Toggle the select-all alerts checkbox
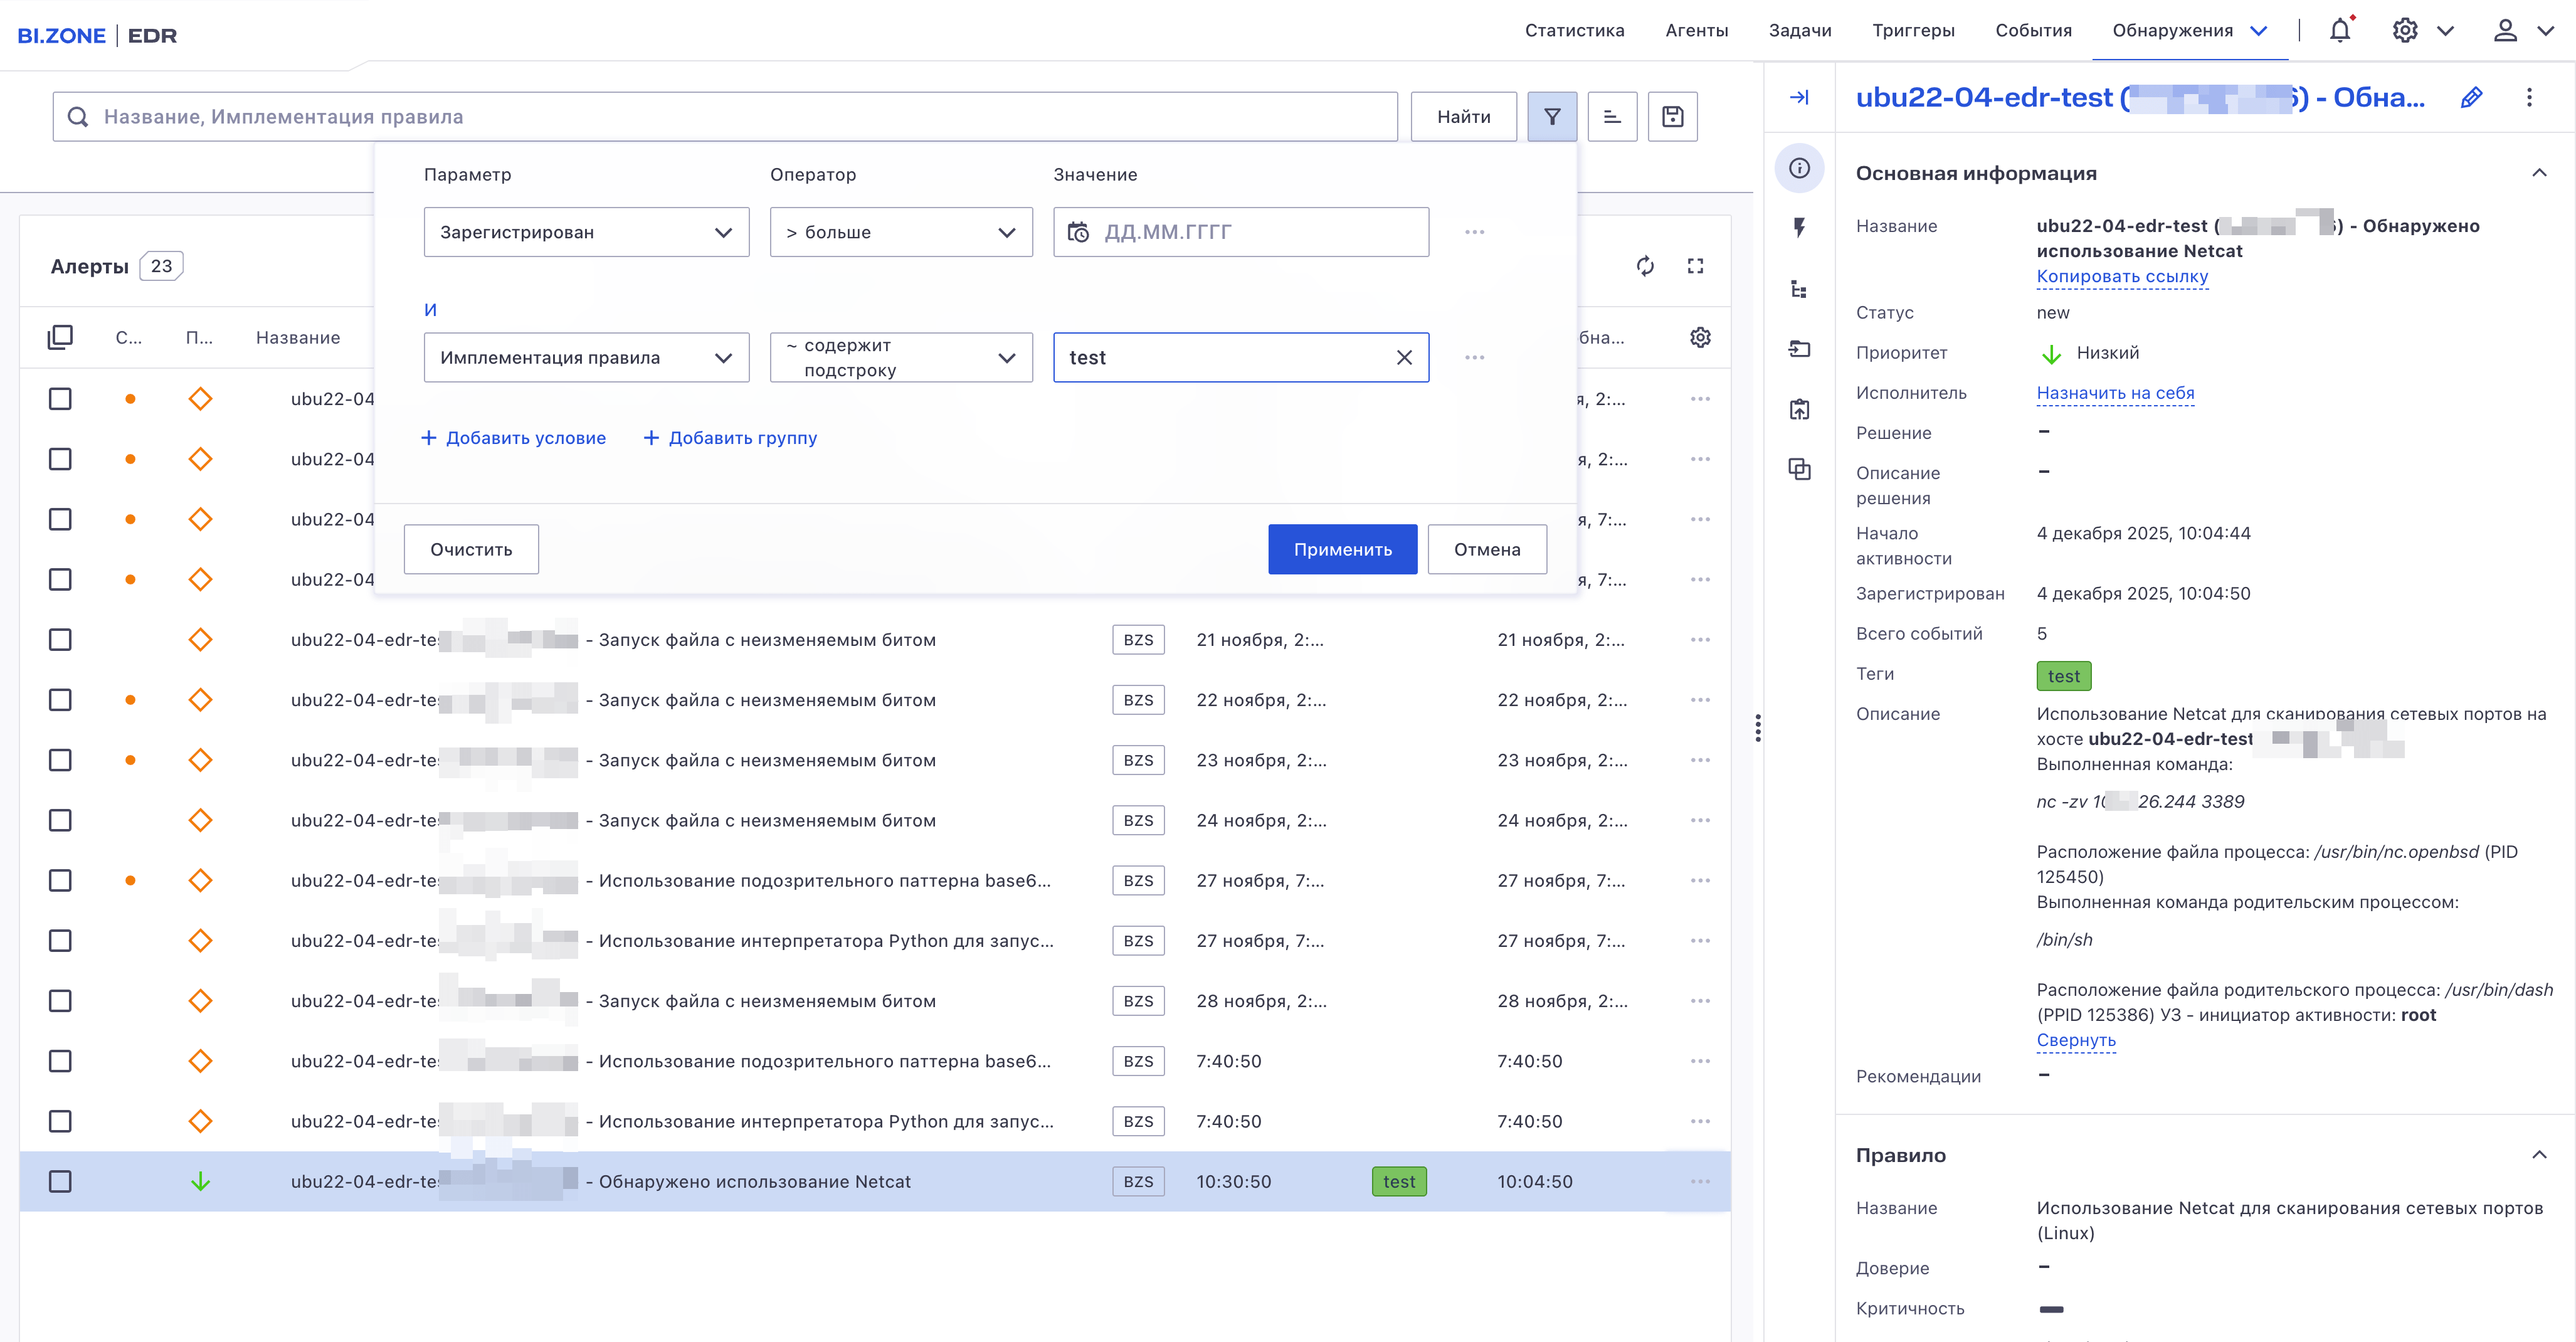The width and height of the screenshot is (2576, 1342). (x=60, y=338)
